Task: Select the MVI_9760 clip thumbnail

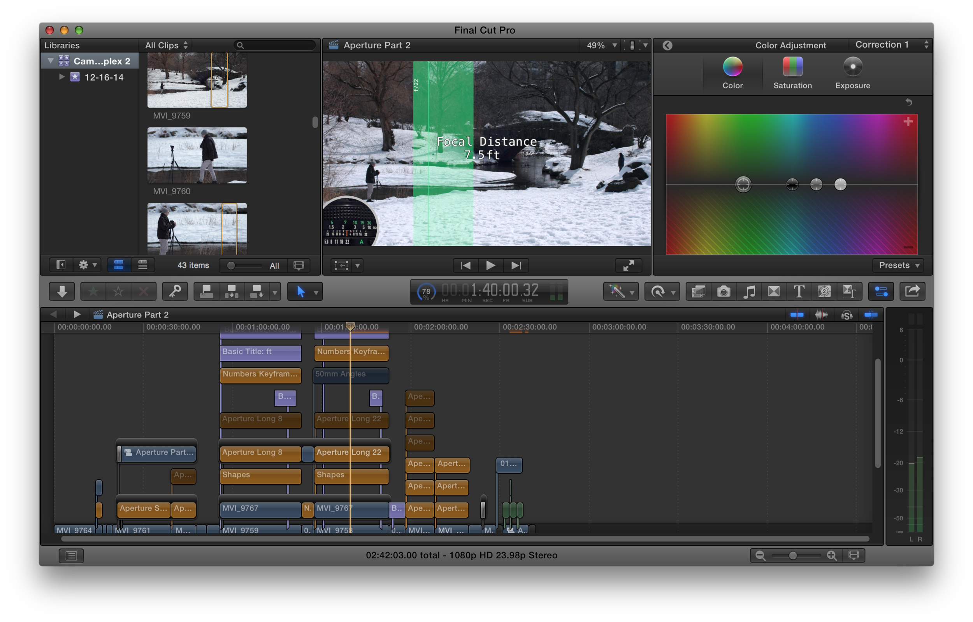Action: (x=197, y=155)
